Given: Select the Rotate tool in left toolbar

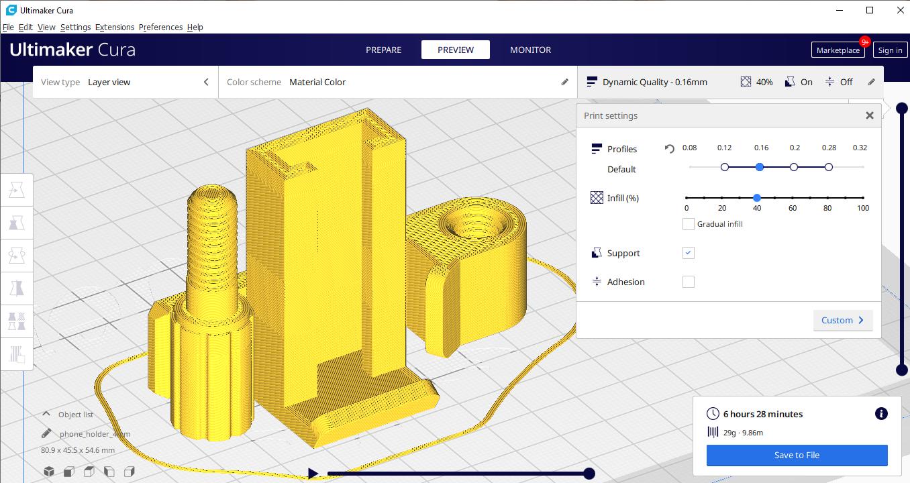Looking at the screenshot, I should (16, 256).
